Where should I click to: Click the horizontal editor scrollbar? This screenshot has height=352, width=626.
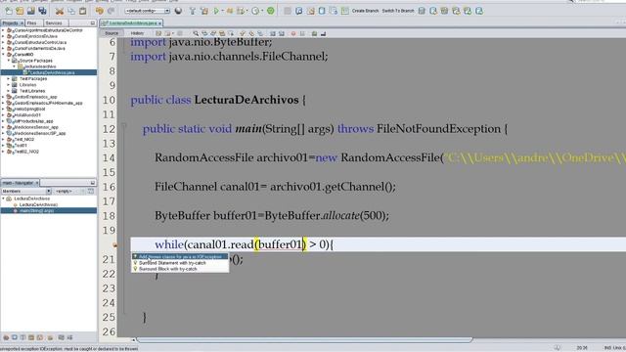(304, 340)
